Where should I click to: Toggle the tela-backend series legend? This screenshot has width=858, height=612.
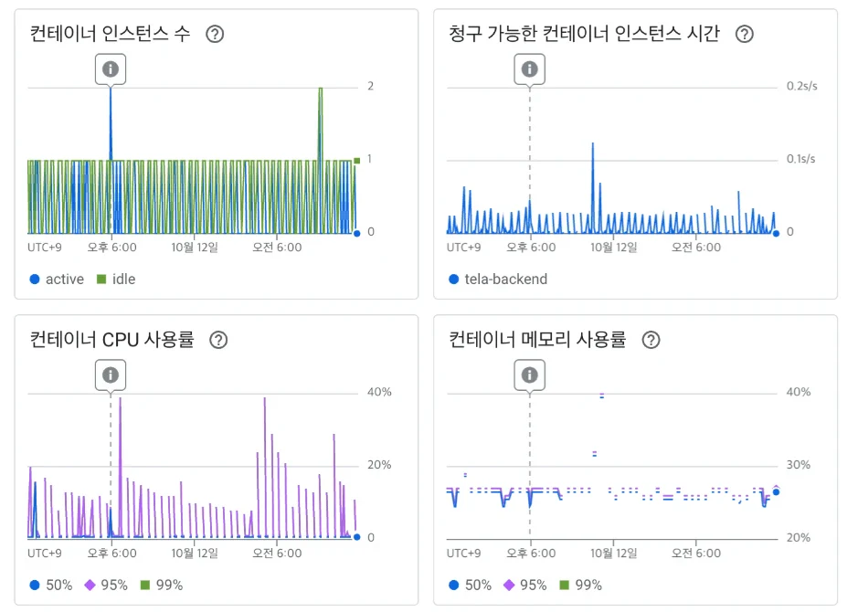coord(498,279)
